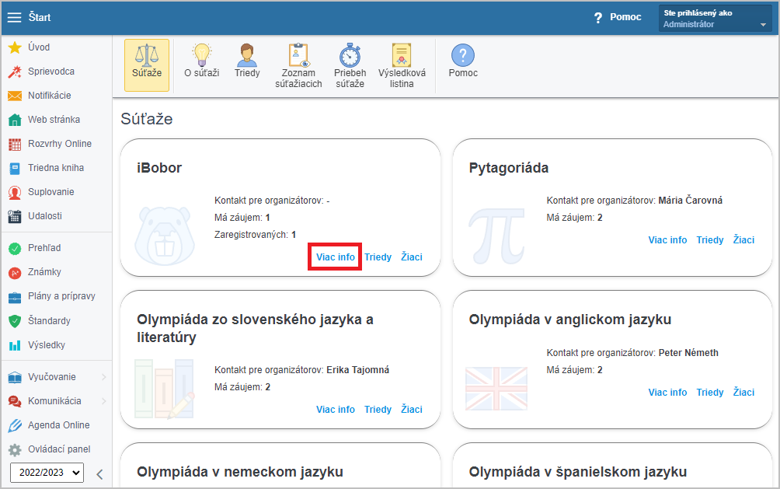Click contact name Erika Tajomná
Viewport: 780px width, 489px height.
pyautogui.click(x=357, y=369)
